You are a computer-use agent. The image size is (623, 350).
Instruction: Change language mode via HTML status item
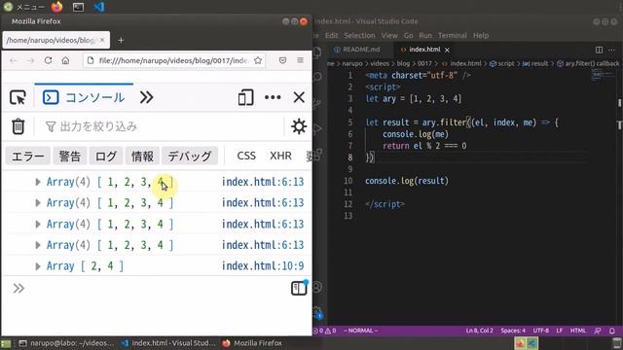pos(577,331)
